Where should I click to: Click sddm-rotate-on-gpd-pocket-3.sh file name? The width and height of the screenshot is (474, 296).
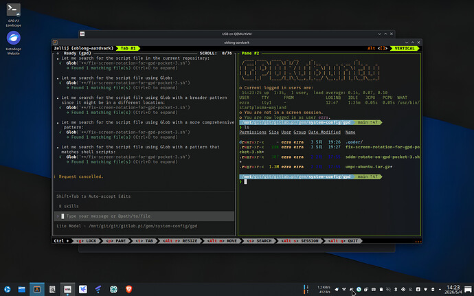click(383, 157)
